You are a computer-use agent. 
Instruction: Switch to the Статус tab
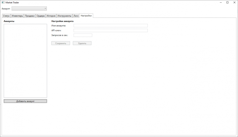(7, 16)
